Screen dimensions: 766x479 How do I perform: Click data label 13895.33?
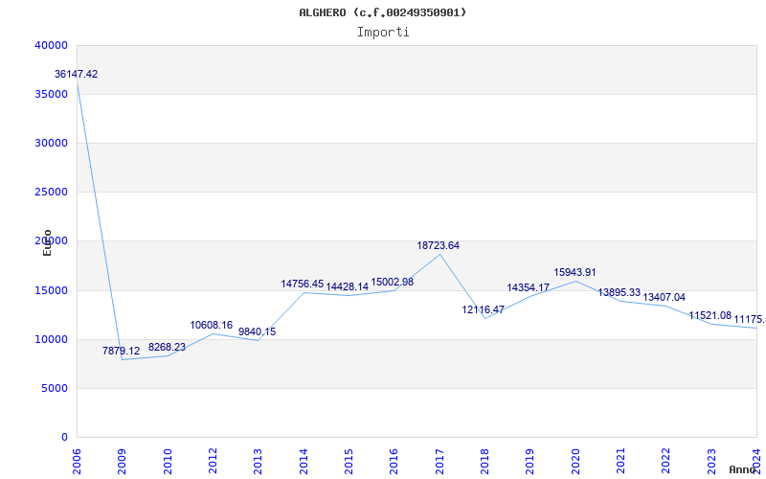619,292
